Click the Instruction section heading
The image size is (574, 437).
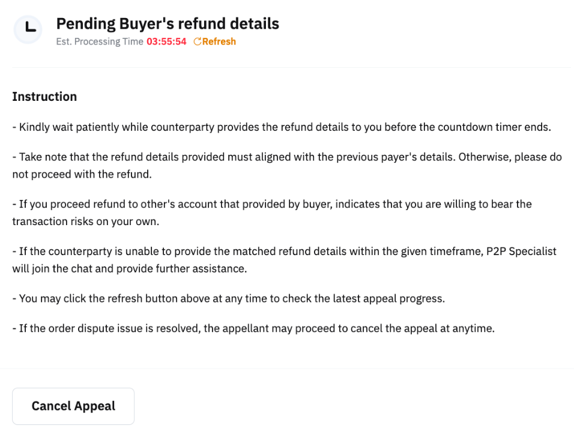(44, 97)
